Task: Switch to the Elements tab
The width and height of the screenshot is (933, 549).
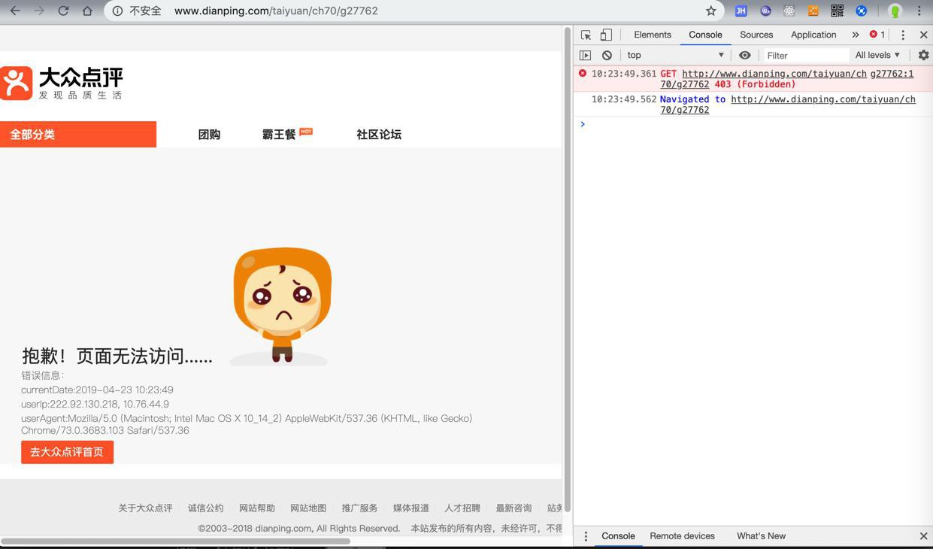Action: coord(653,35)
